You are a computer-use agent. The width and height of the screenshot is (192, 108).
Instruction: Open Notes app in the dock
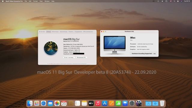[x=84, y=103]
